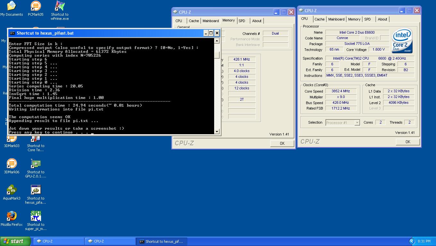Click the clock showing 8:31 PM
436x246 pixels.
click(x=424, y=241)
